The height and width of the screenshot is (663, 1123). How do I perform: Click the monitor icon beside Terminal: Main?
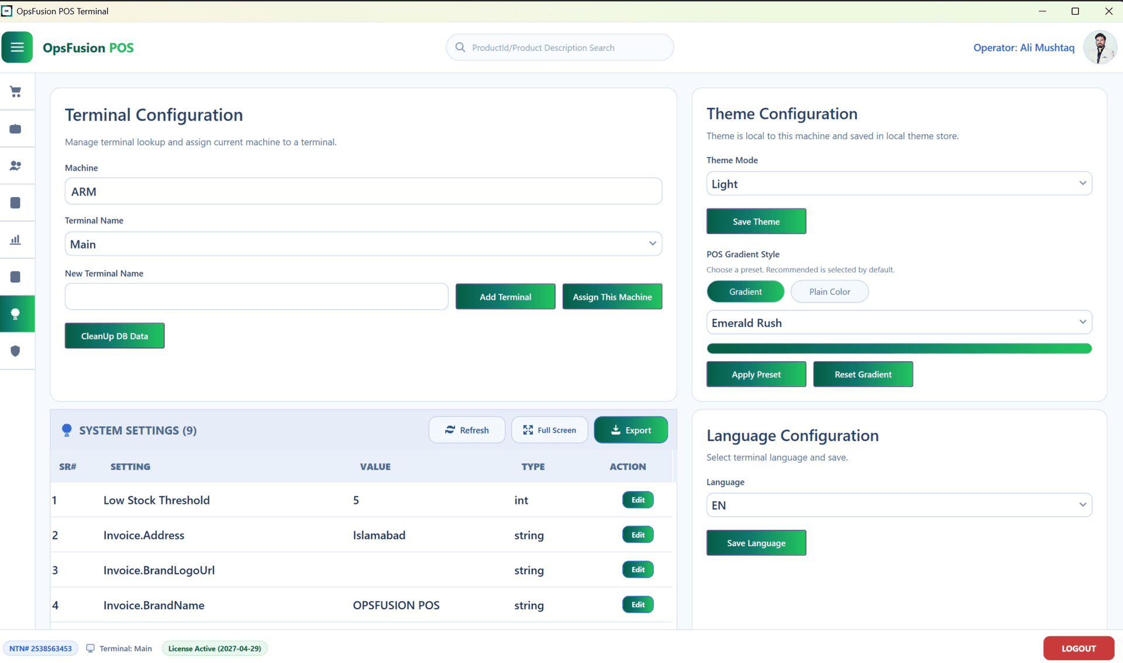[x=91, y=648]
